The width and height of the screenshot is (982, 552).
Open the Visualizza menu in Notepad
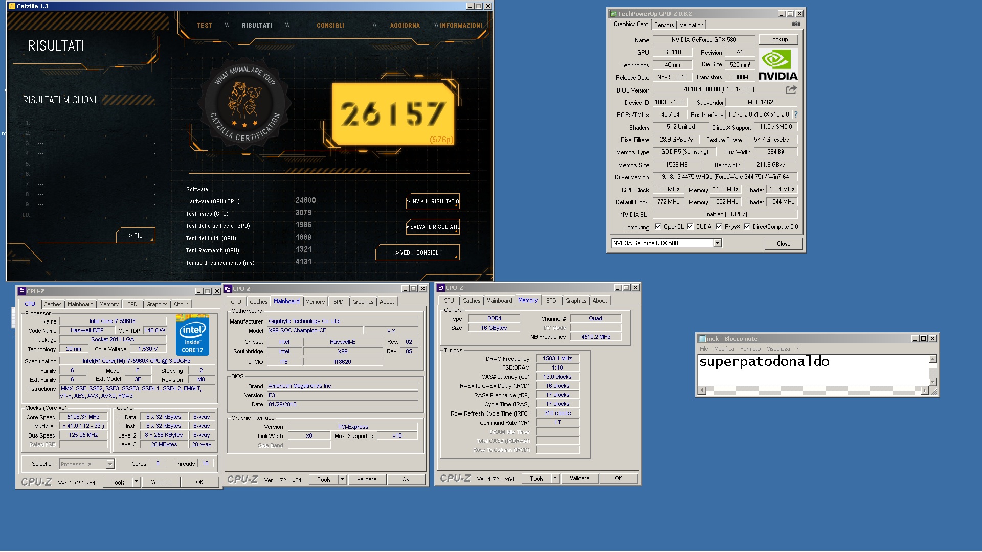pyautogui.click(x=778, y=349)
